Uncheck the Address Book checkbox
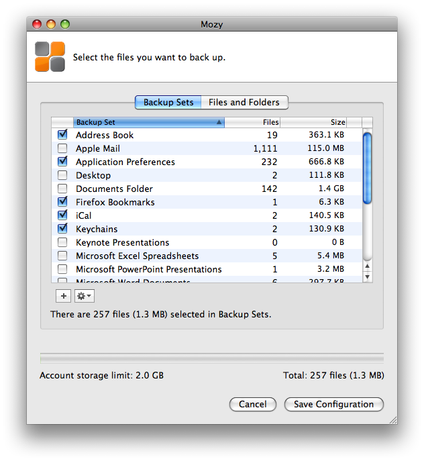The width and height of the screenshot is (424, 461). [62, 135]
